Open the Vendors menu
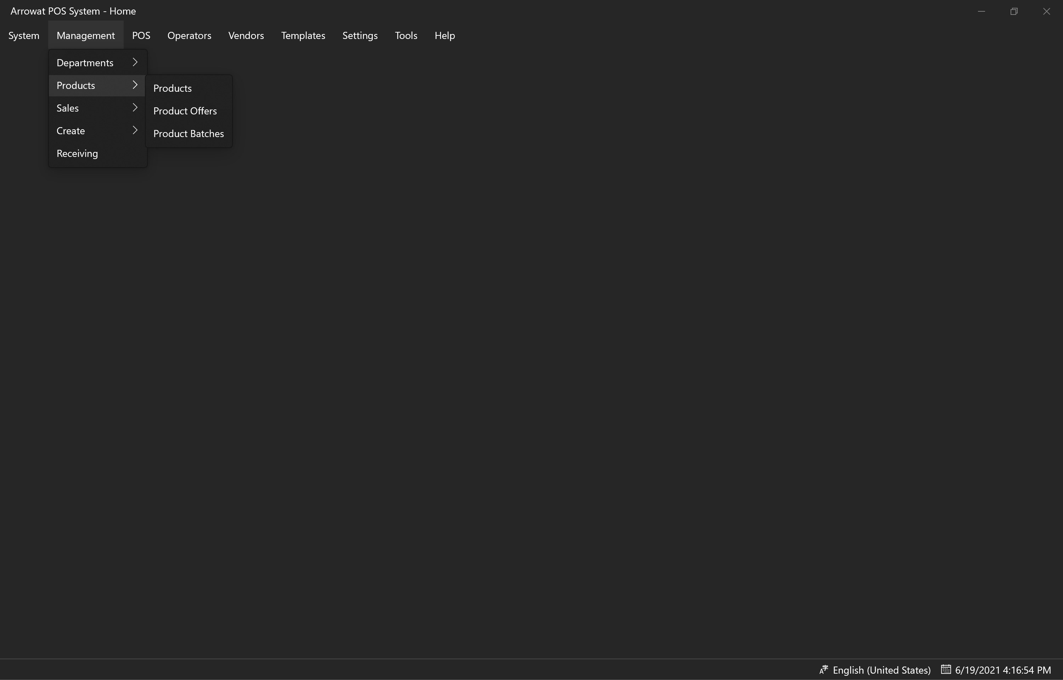The image size is (1063, 680). click(246, 35)
